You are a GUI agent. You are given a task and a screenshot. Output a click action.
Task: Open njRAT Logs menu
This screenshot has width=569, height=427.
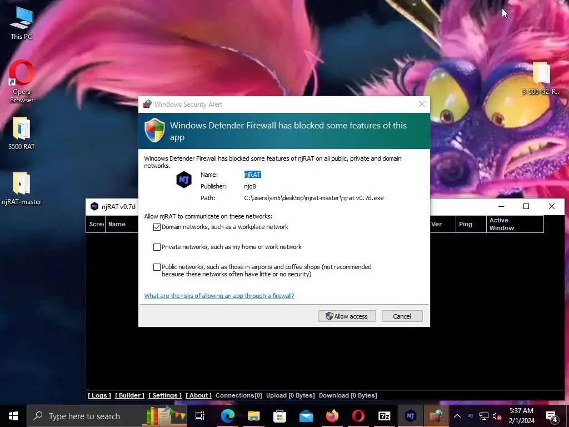coord(99,395)
